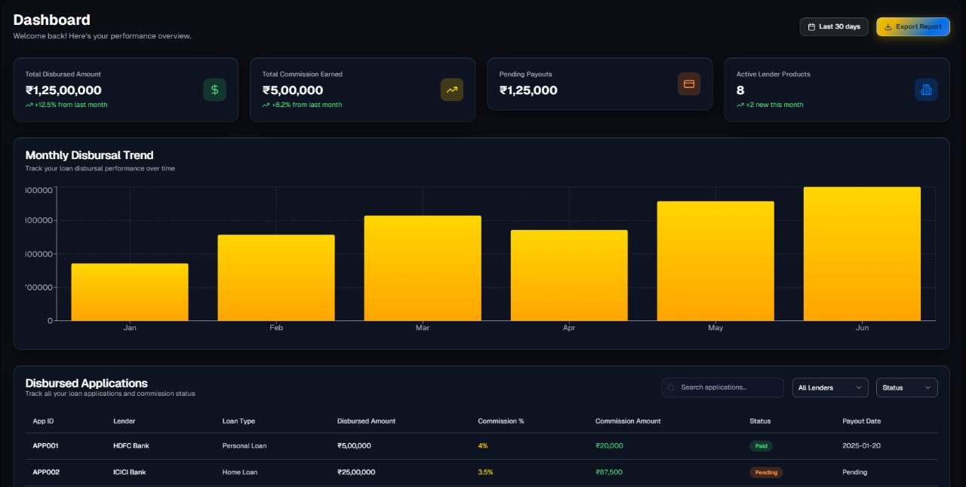Open the Status filter dropdown

click(907, 387)
